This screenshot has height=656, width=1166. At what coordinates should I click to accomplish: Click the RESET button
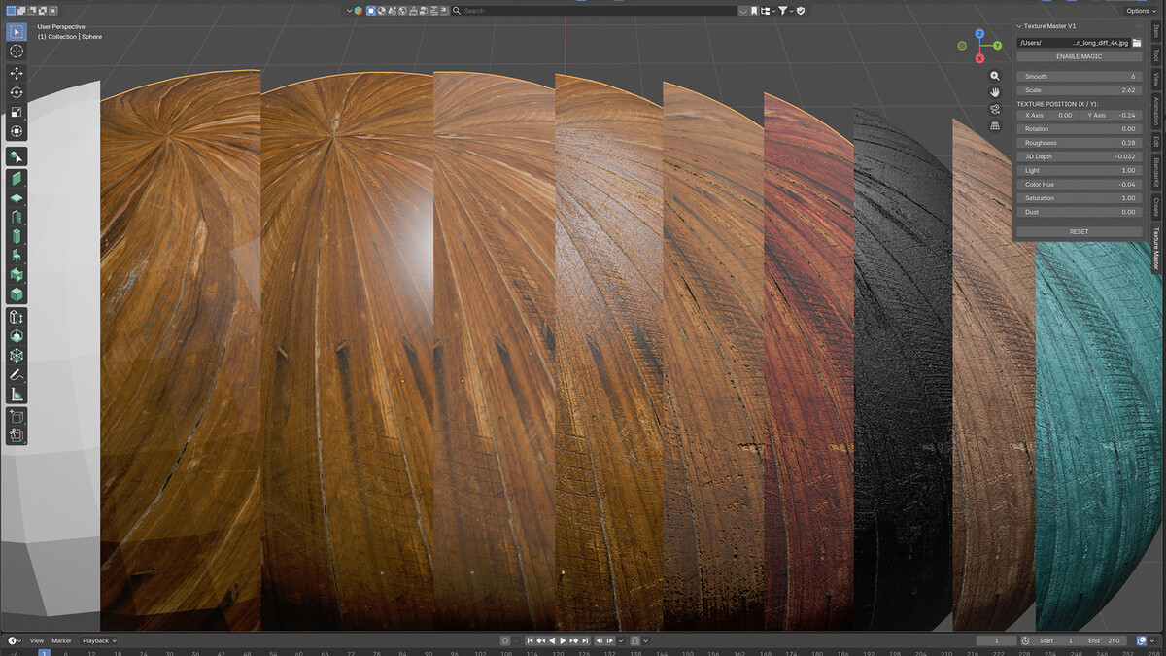click(x=1079, y=231)
